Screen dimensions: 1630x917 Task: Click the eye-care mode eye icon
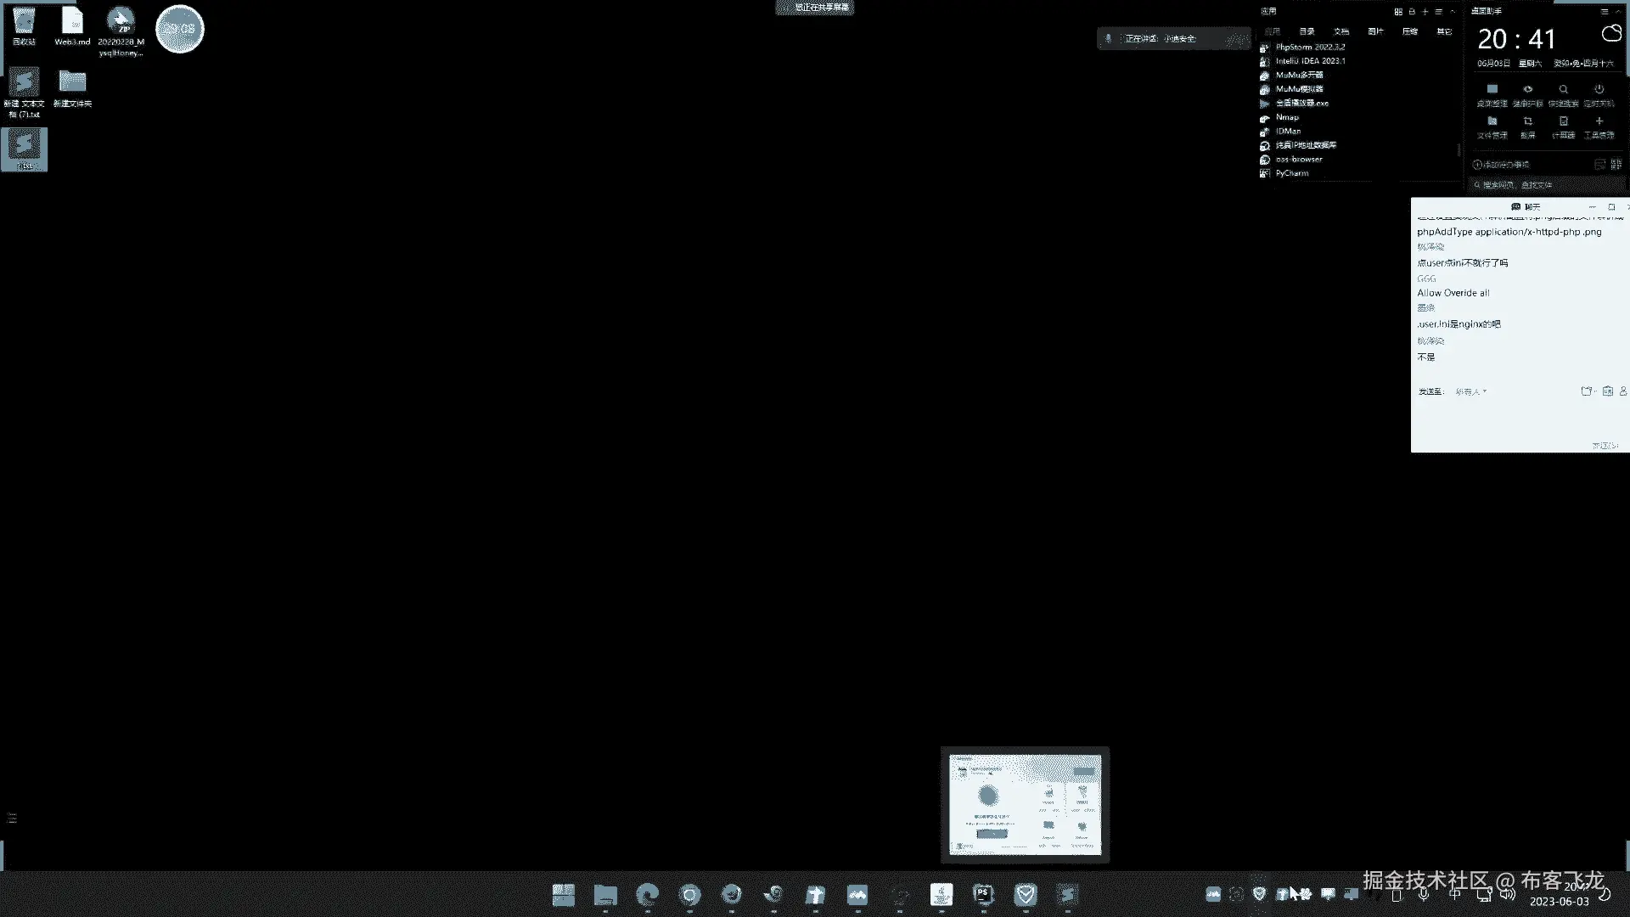click(1527, 90)
